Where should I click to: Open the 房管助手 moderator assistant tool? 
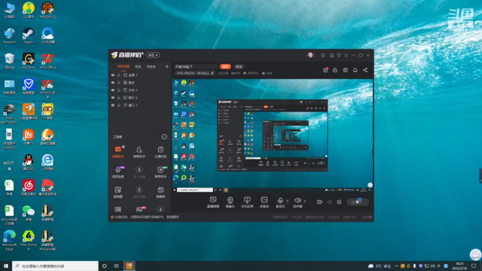point(139,152)
